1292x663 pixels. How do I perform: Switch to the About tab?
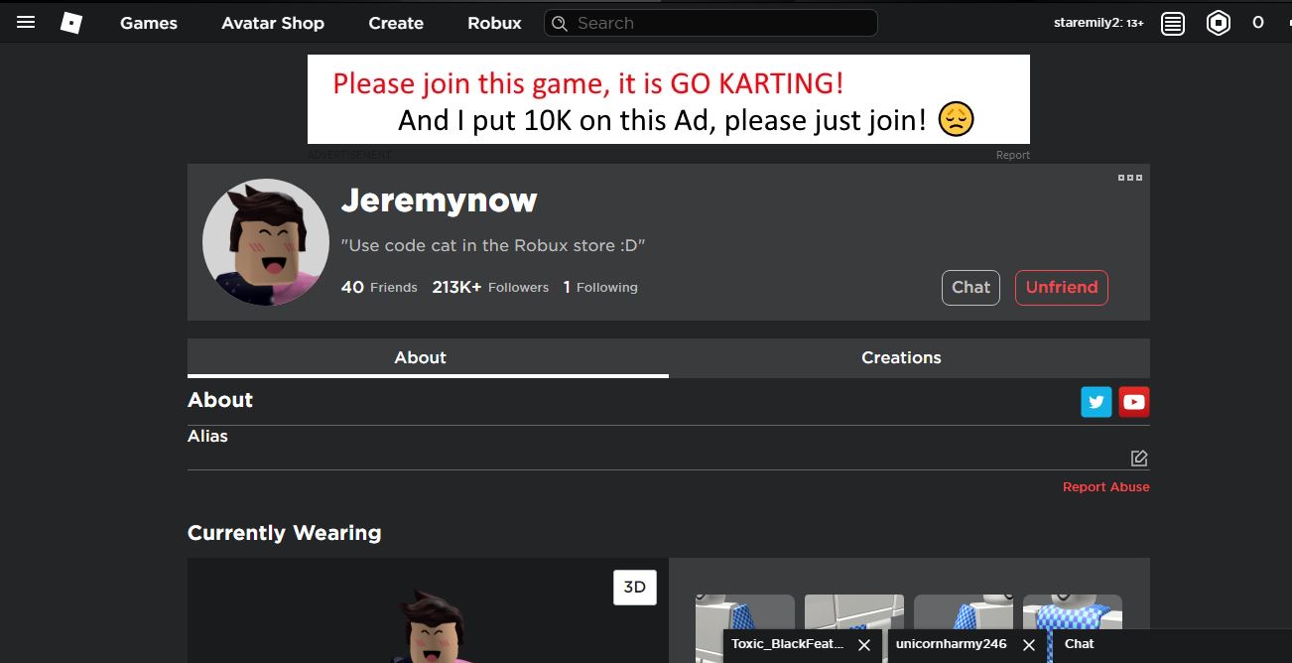point(428,358)
